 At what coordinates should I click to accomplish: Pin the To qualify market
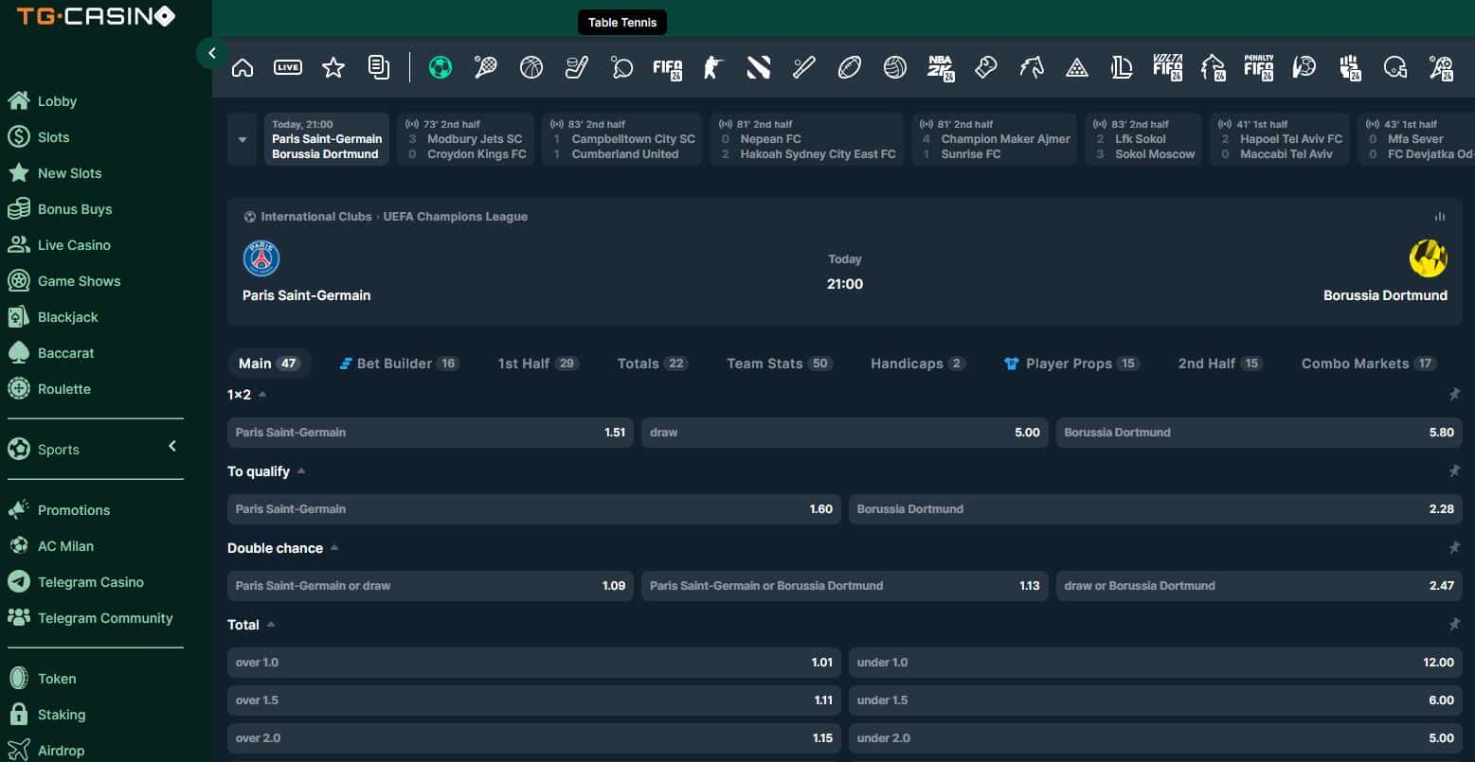coord(1454,471)
